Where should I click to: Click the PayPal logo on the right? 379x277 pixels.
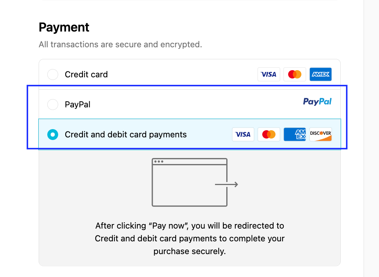(x=317, y=101)
